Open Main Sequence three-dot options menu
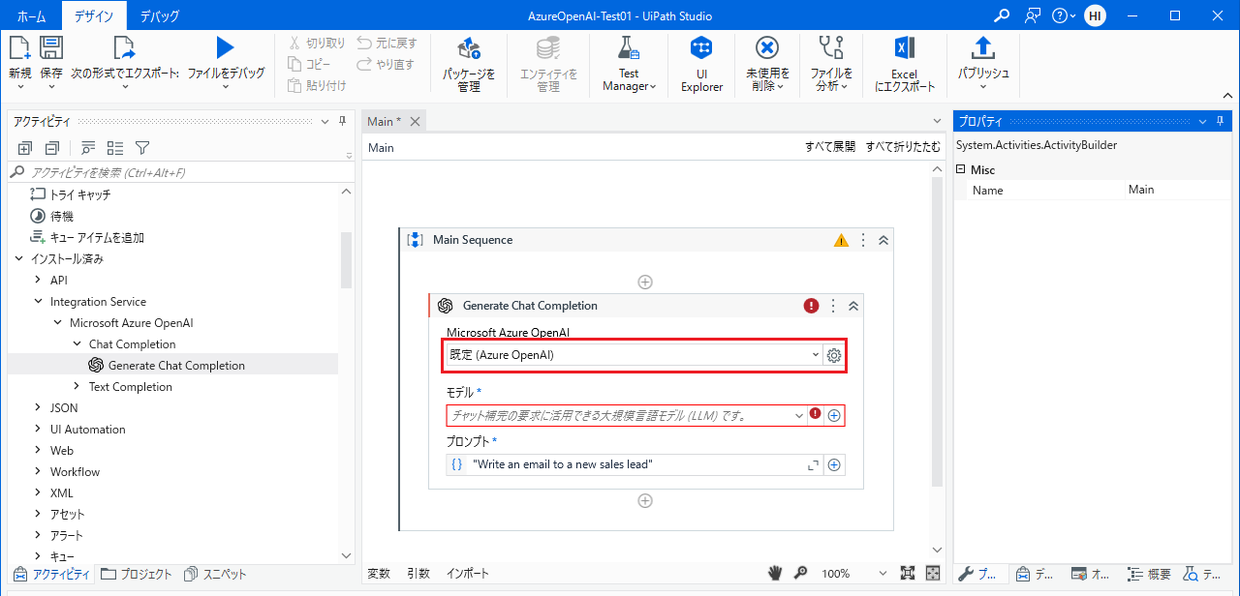The width and height of the screenshot is (1240, 596). [x=863, y=240]
